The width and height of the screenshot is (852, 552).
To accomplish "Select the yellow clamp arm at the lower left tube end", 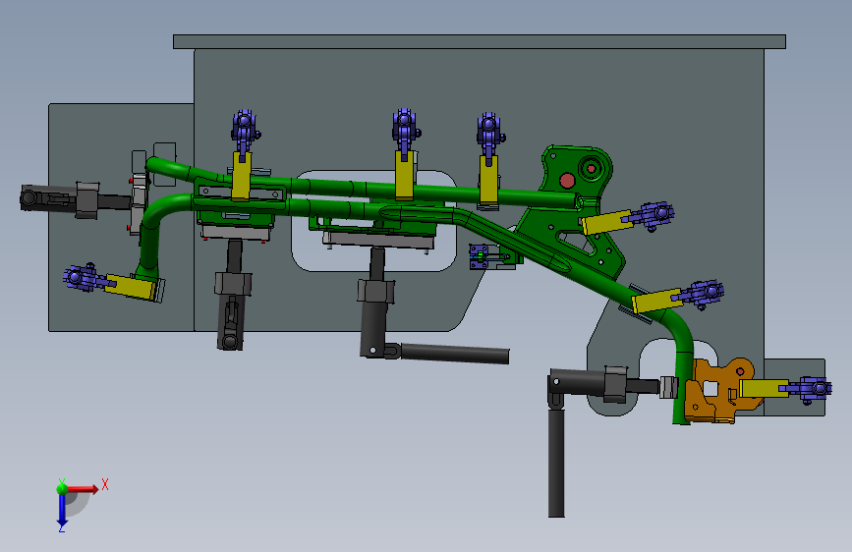I will tap(132, 287).
